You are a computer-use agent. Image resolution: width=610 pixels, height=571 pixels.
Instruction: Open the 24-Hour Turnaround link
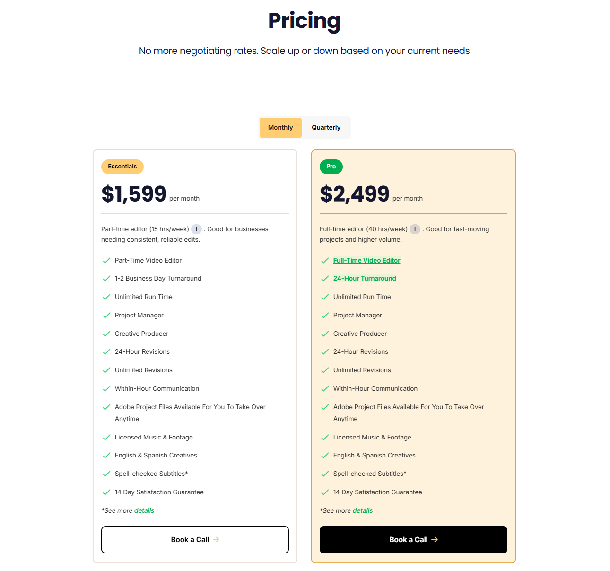(365, 279)
